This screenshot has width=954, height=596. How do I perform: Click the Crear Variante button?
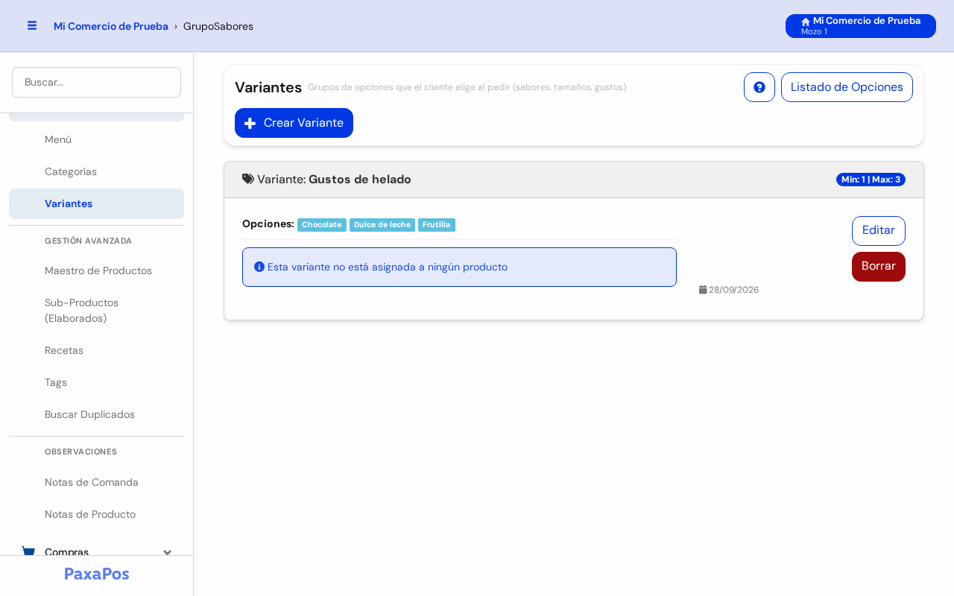(294, 123)
